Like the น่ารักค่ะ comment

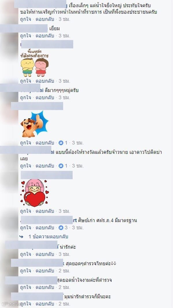26,254
